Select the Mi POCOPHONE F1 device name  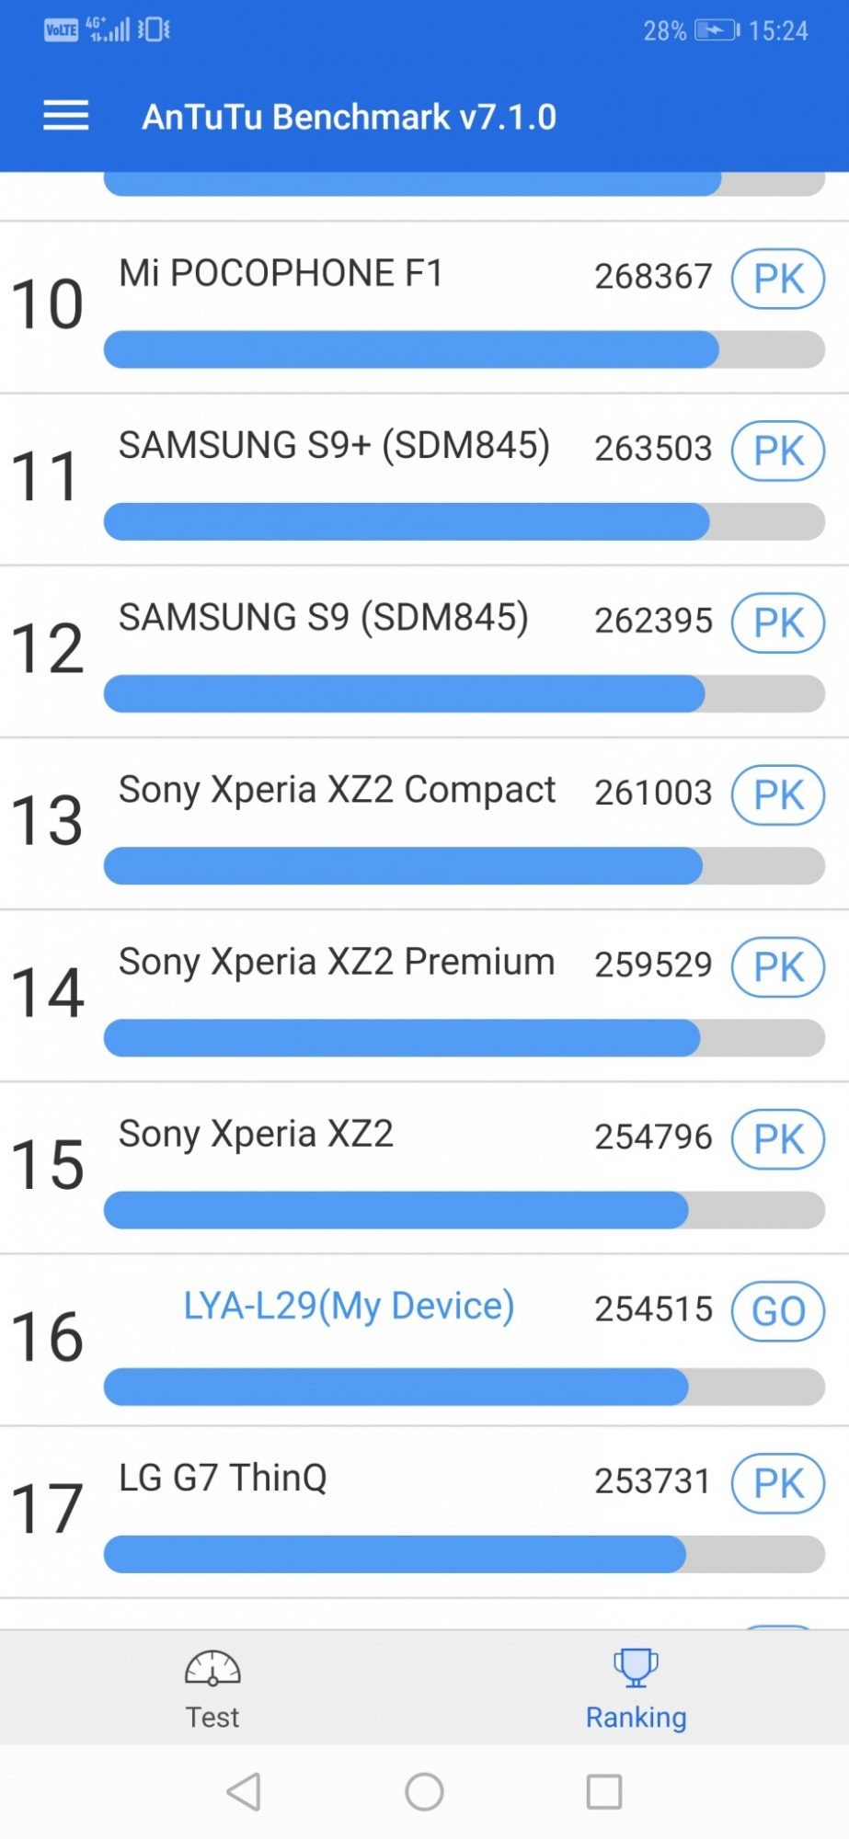(281, 273)
